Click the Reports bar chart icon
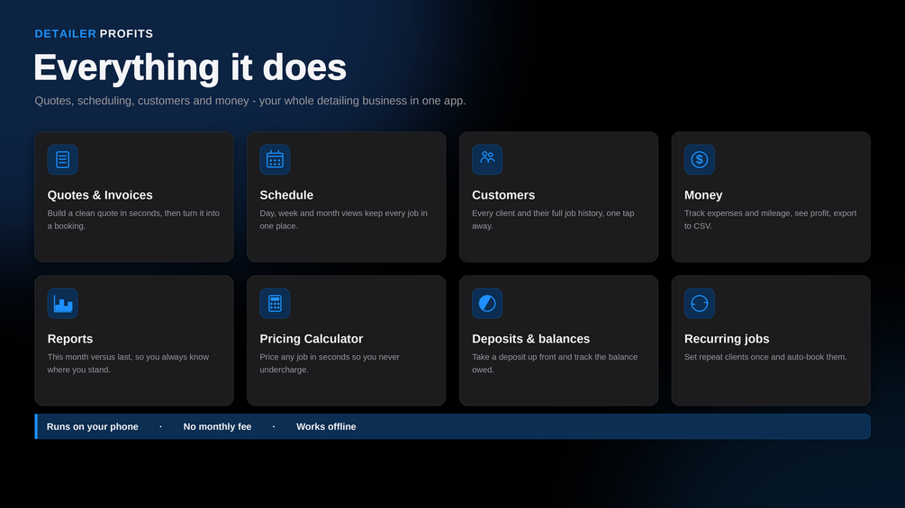This screenshot has width=905, height=508. point(62,304)
